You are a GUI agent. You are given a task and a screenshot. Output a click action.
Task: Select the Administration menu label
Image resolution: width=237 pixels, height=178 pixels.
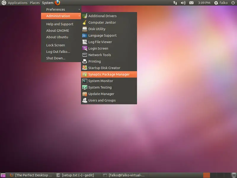click(58, 16)
